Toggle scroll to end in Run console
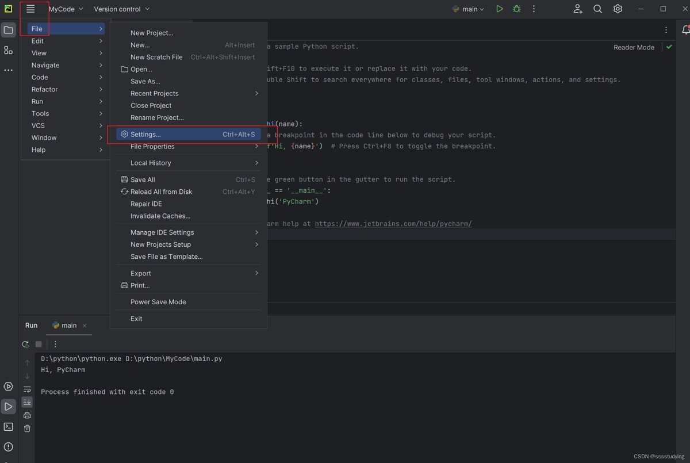 [27, 402]
